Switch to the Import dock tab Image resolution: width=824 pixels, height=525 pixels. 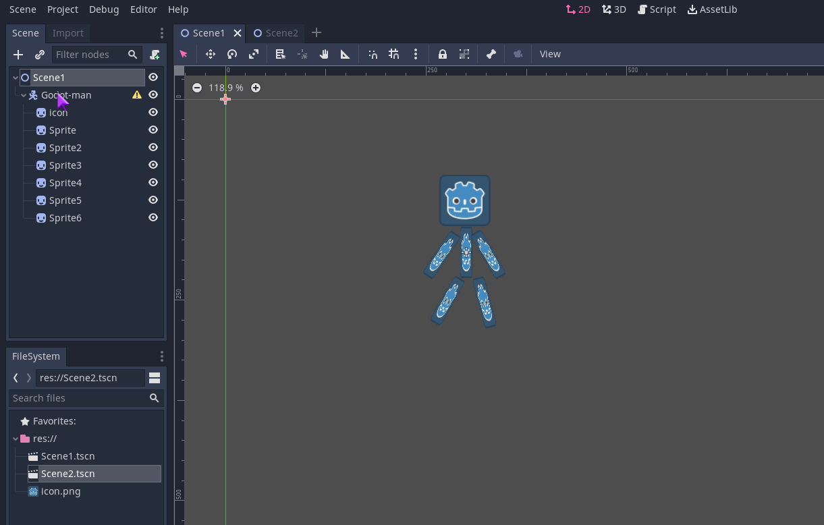[x=68, y=33]
